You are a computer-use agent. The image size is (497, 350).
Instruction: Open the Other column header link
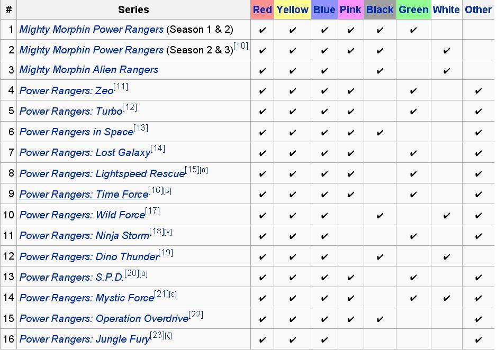[478, 10]
